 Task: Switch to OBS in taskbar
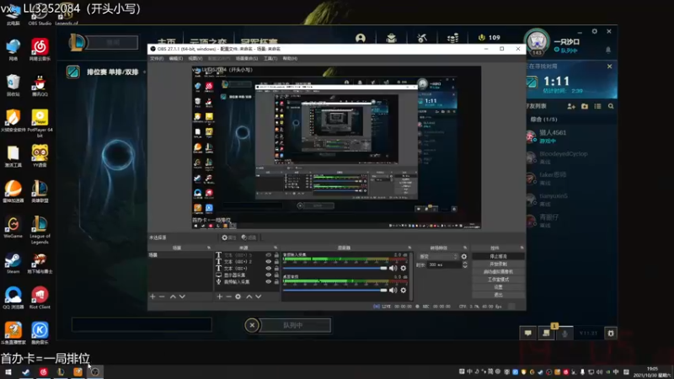pyautogui.click(x=95, y=371)
